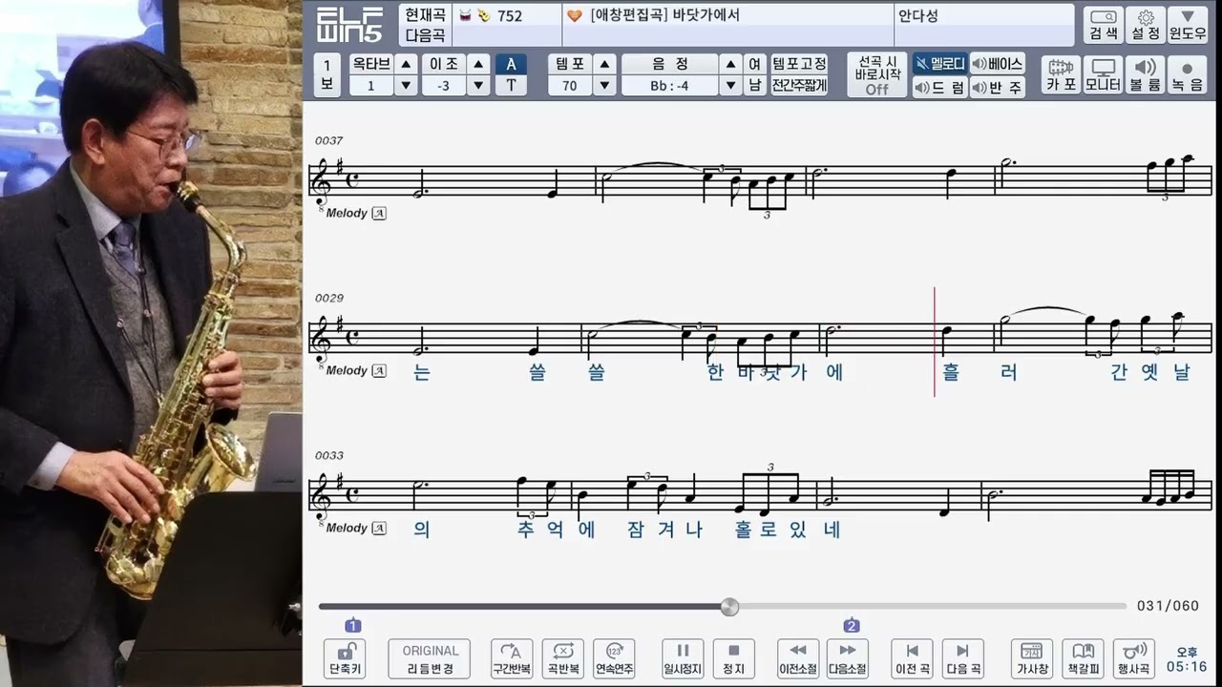The image size is (1222, 687).
Task: Go to 다음소절 next measure
Action: [x=848, y=658]
